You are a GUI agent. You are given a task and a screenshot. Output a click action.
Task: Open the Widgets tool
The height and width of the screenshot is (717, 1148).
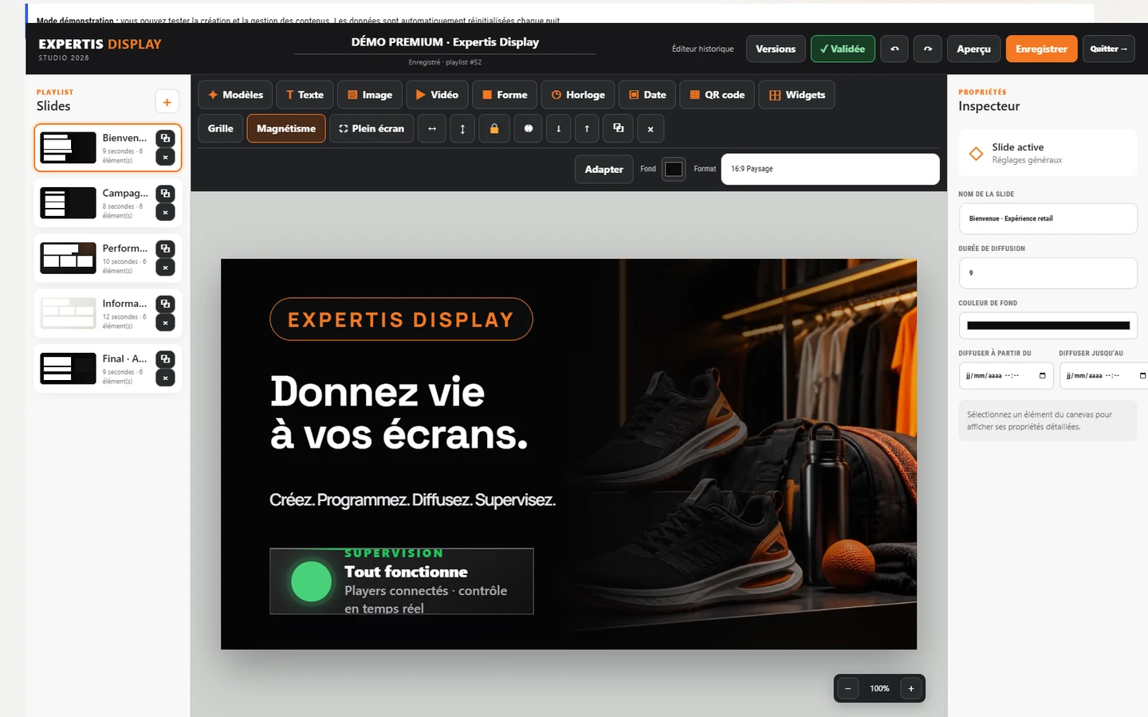pos(796,95)
